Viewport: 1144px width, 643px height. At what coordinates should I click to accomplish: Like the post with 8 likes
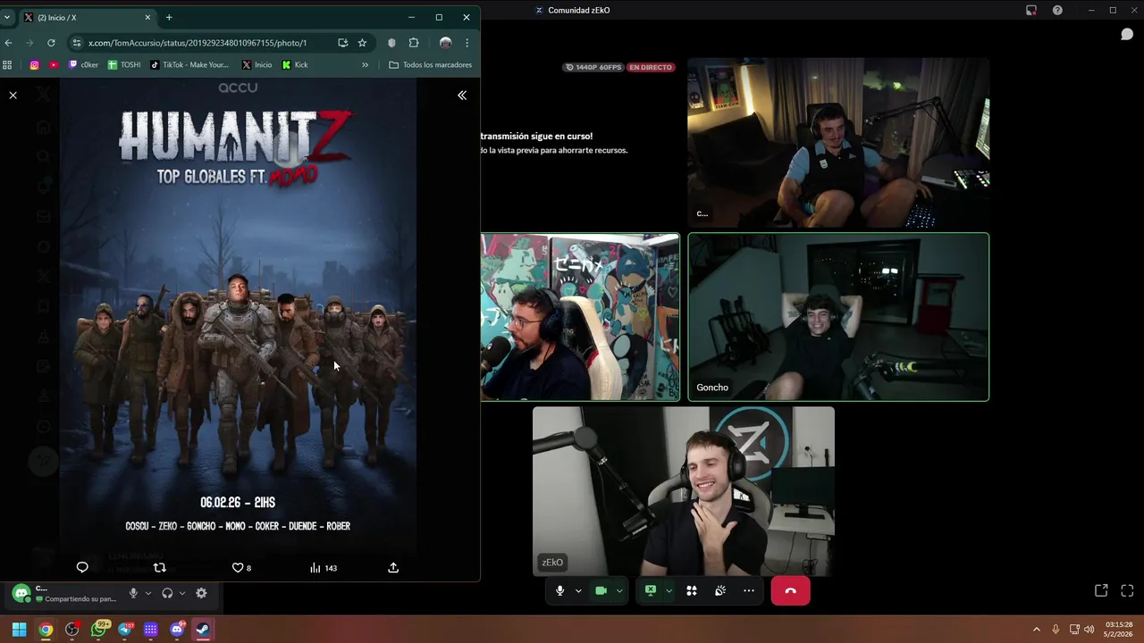[x=241, y=567]
